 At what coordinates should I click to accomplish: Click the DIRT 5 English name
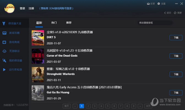tap(51, 37)
